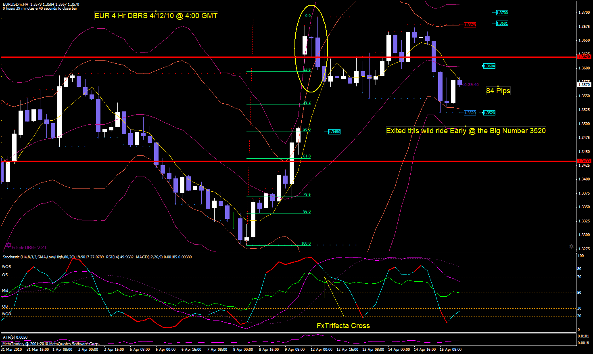Click the gear-shaped icon at chart's bottom-right corner
Screen dimensions: 593x354
571,246
